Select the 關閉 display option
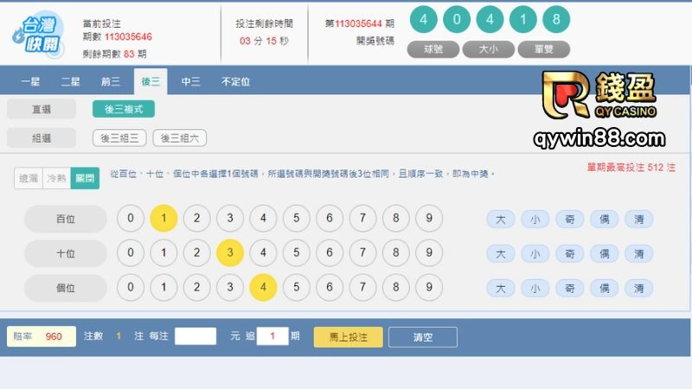This screenshot has width=692, height=389. [x=85, y=177]
